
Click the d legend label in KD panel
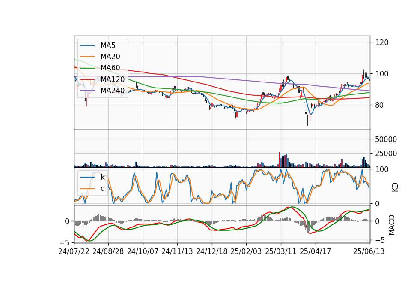102,188
